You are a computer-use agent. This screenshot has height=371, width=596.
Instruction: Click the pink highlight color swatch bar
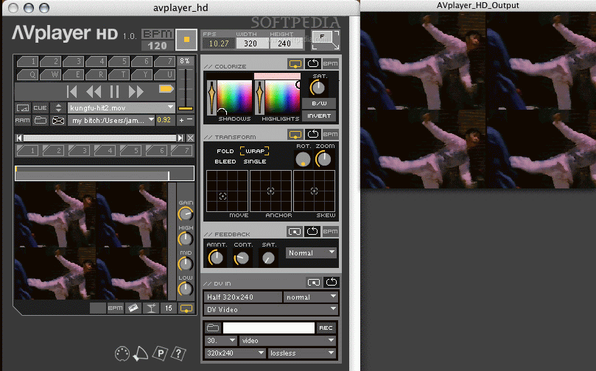(277, 77)
